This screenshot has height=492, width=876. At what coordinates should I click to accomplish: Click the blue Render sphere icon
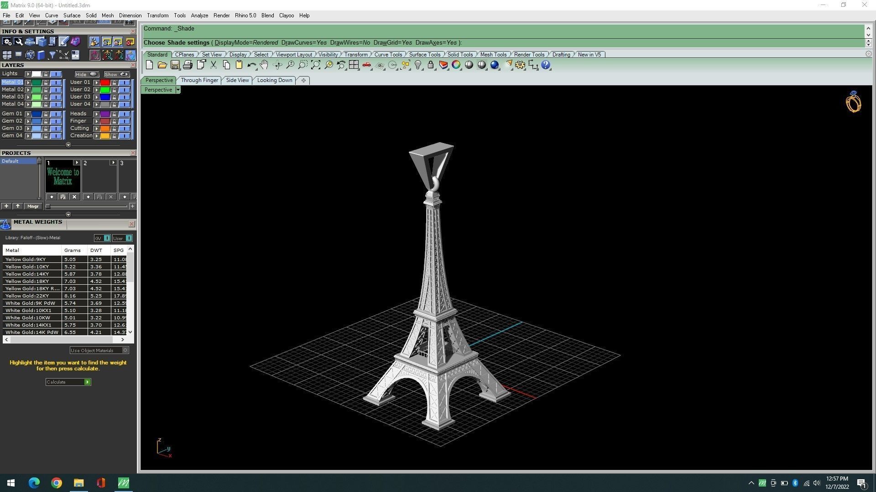coord(495,65)
